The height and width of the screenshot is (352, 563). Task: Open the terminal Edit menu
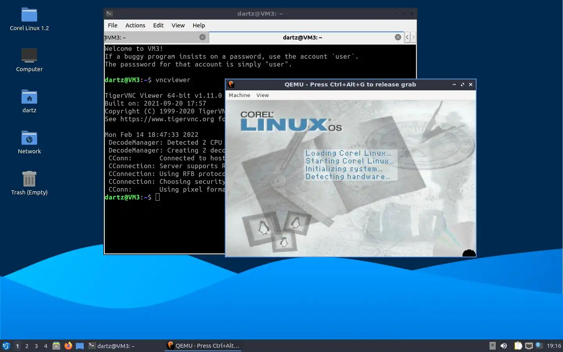158,25
